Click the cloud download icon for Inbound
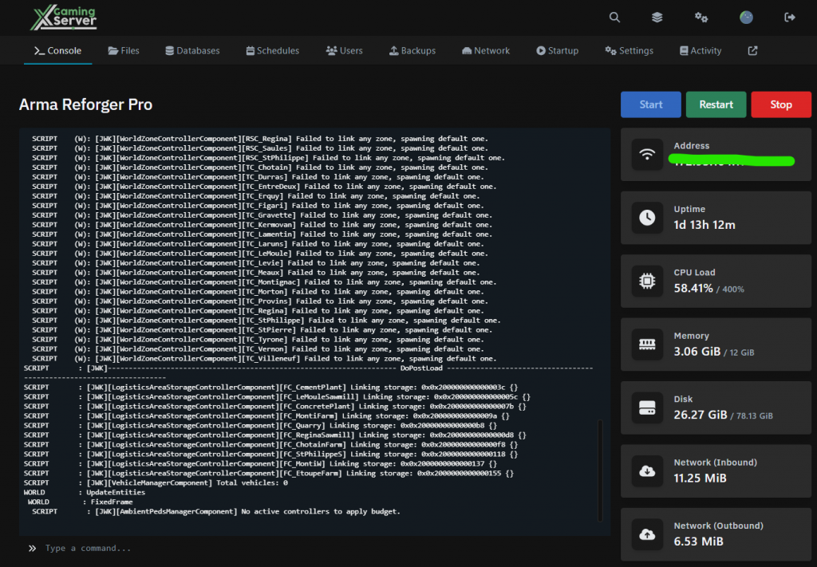The height and width of the screenshot is (567, 817). click(647, 471)
